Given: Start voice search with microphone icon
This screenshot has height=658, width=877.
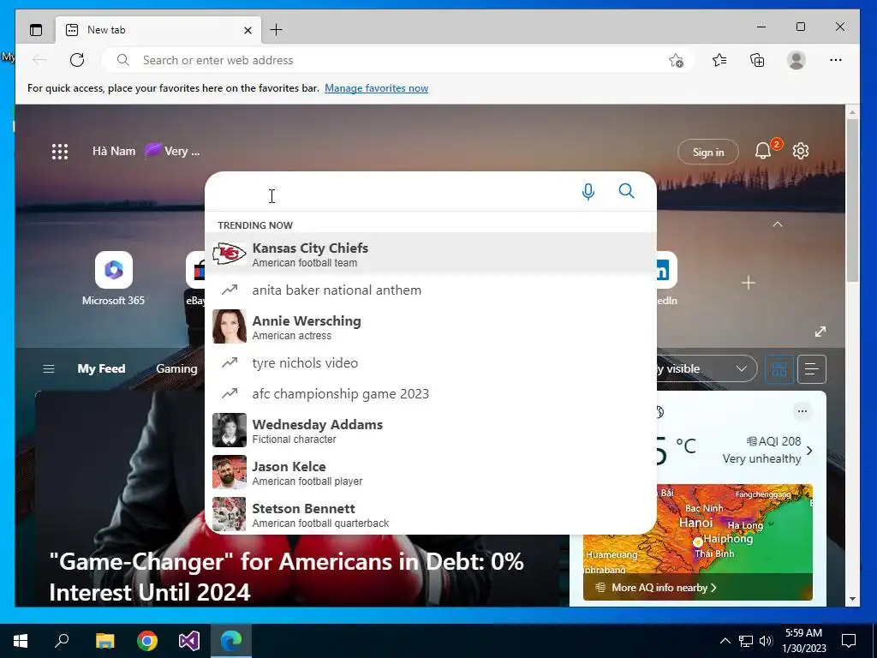Looking at the screenshot, I should pyautogui.click(x=588, y=192).
